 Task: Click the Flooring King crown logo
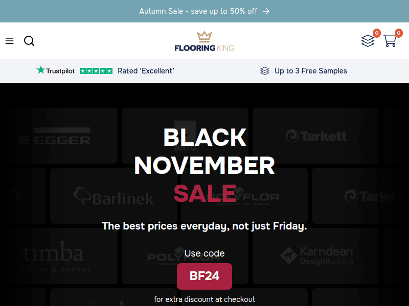204,41
